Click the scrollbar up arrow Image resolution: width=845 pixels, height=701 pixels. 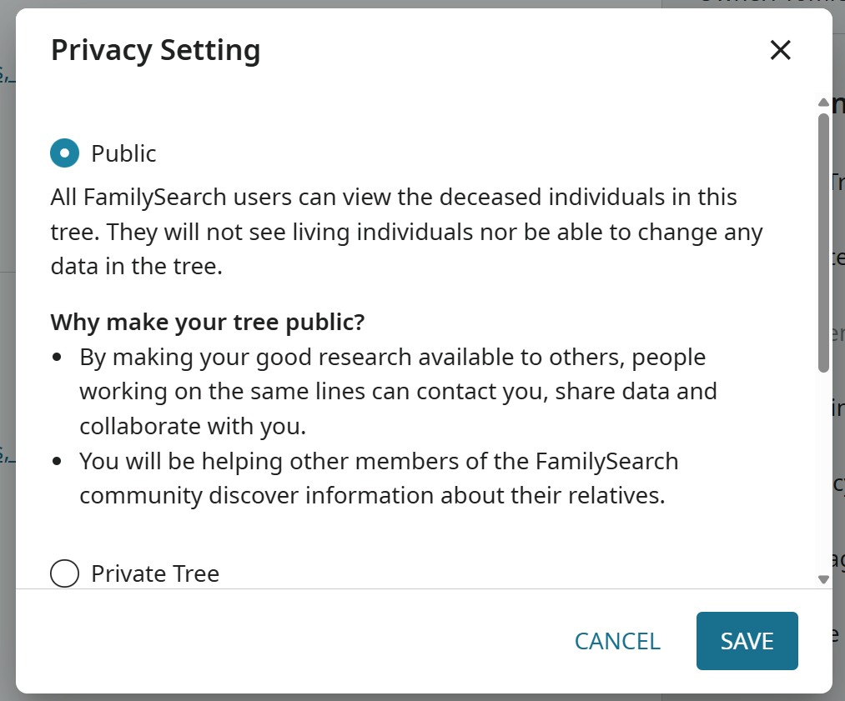[823, 103]
